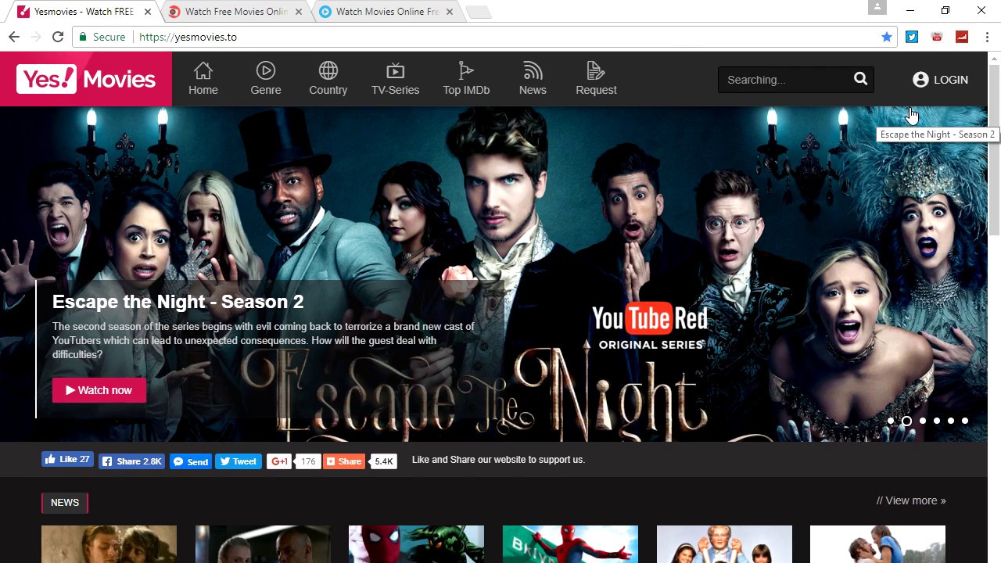Click the red YouTube extension icon
Screen dimensions: 1001x563
pos(937,37)
